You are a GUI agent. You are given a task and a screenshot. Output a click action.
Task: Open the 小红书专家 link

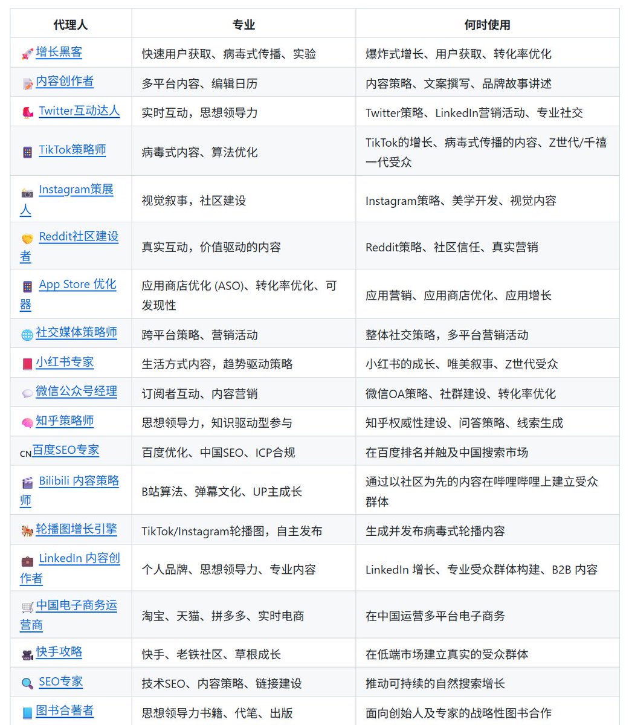coord(65,362)
